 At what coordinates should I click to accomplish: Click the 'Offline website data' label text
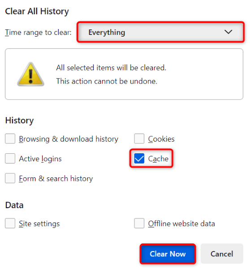(181, 224)
